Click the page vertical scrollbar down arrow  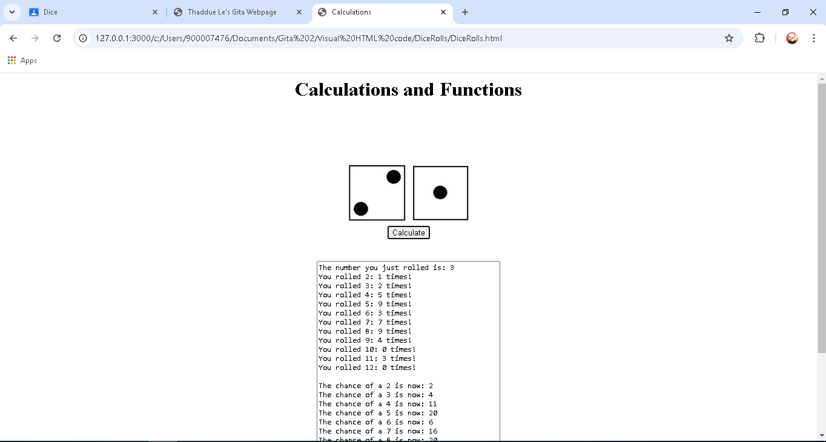tap(821, 435)
